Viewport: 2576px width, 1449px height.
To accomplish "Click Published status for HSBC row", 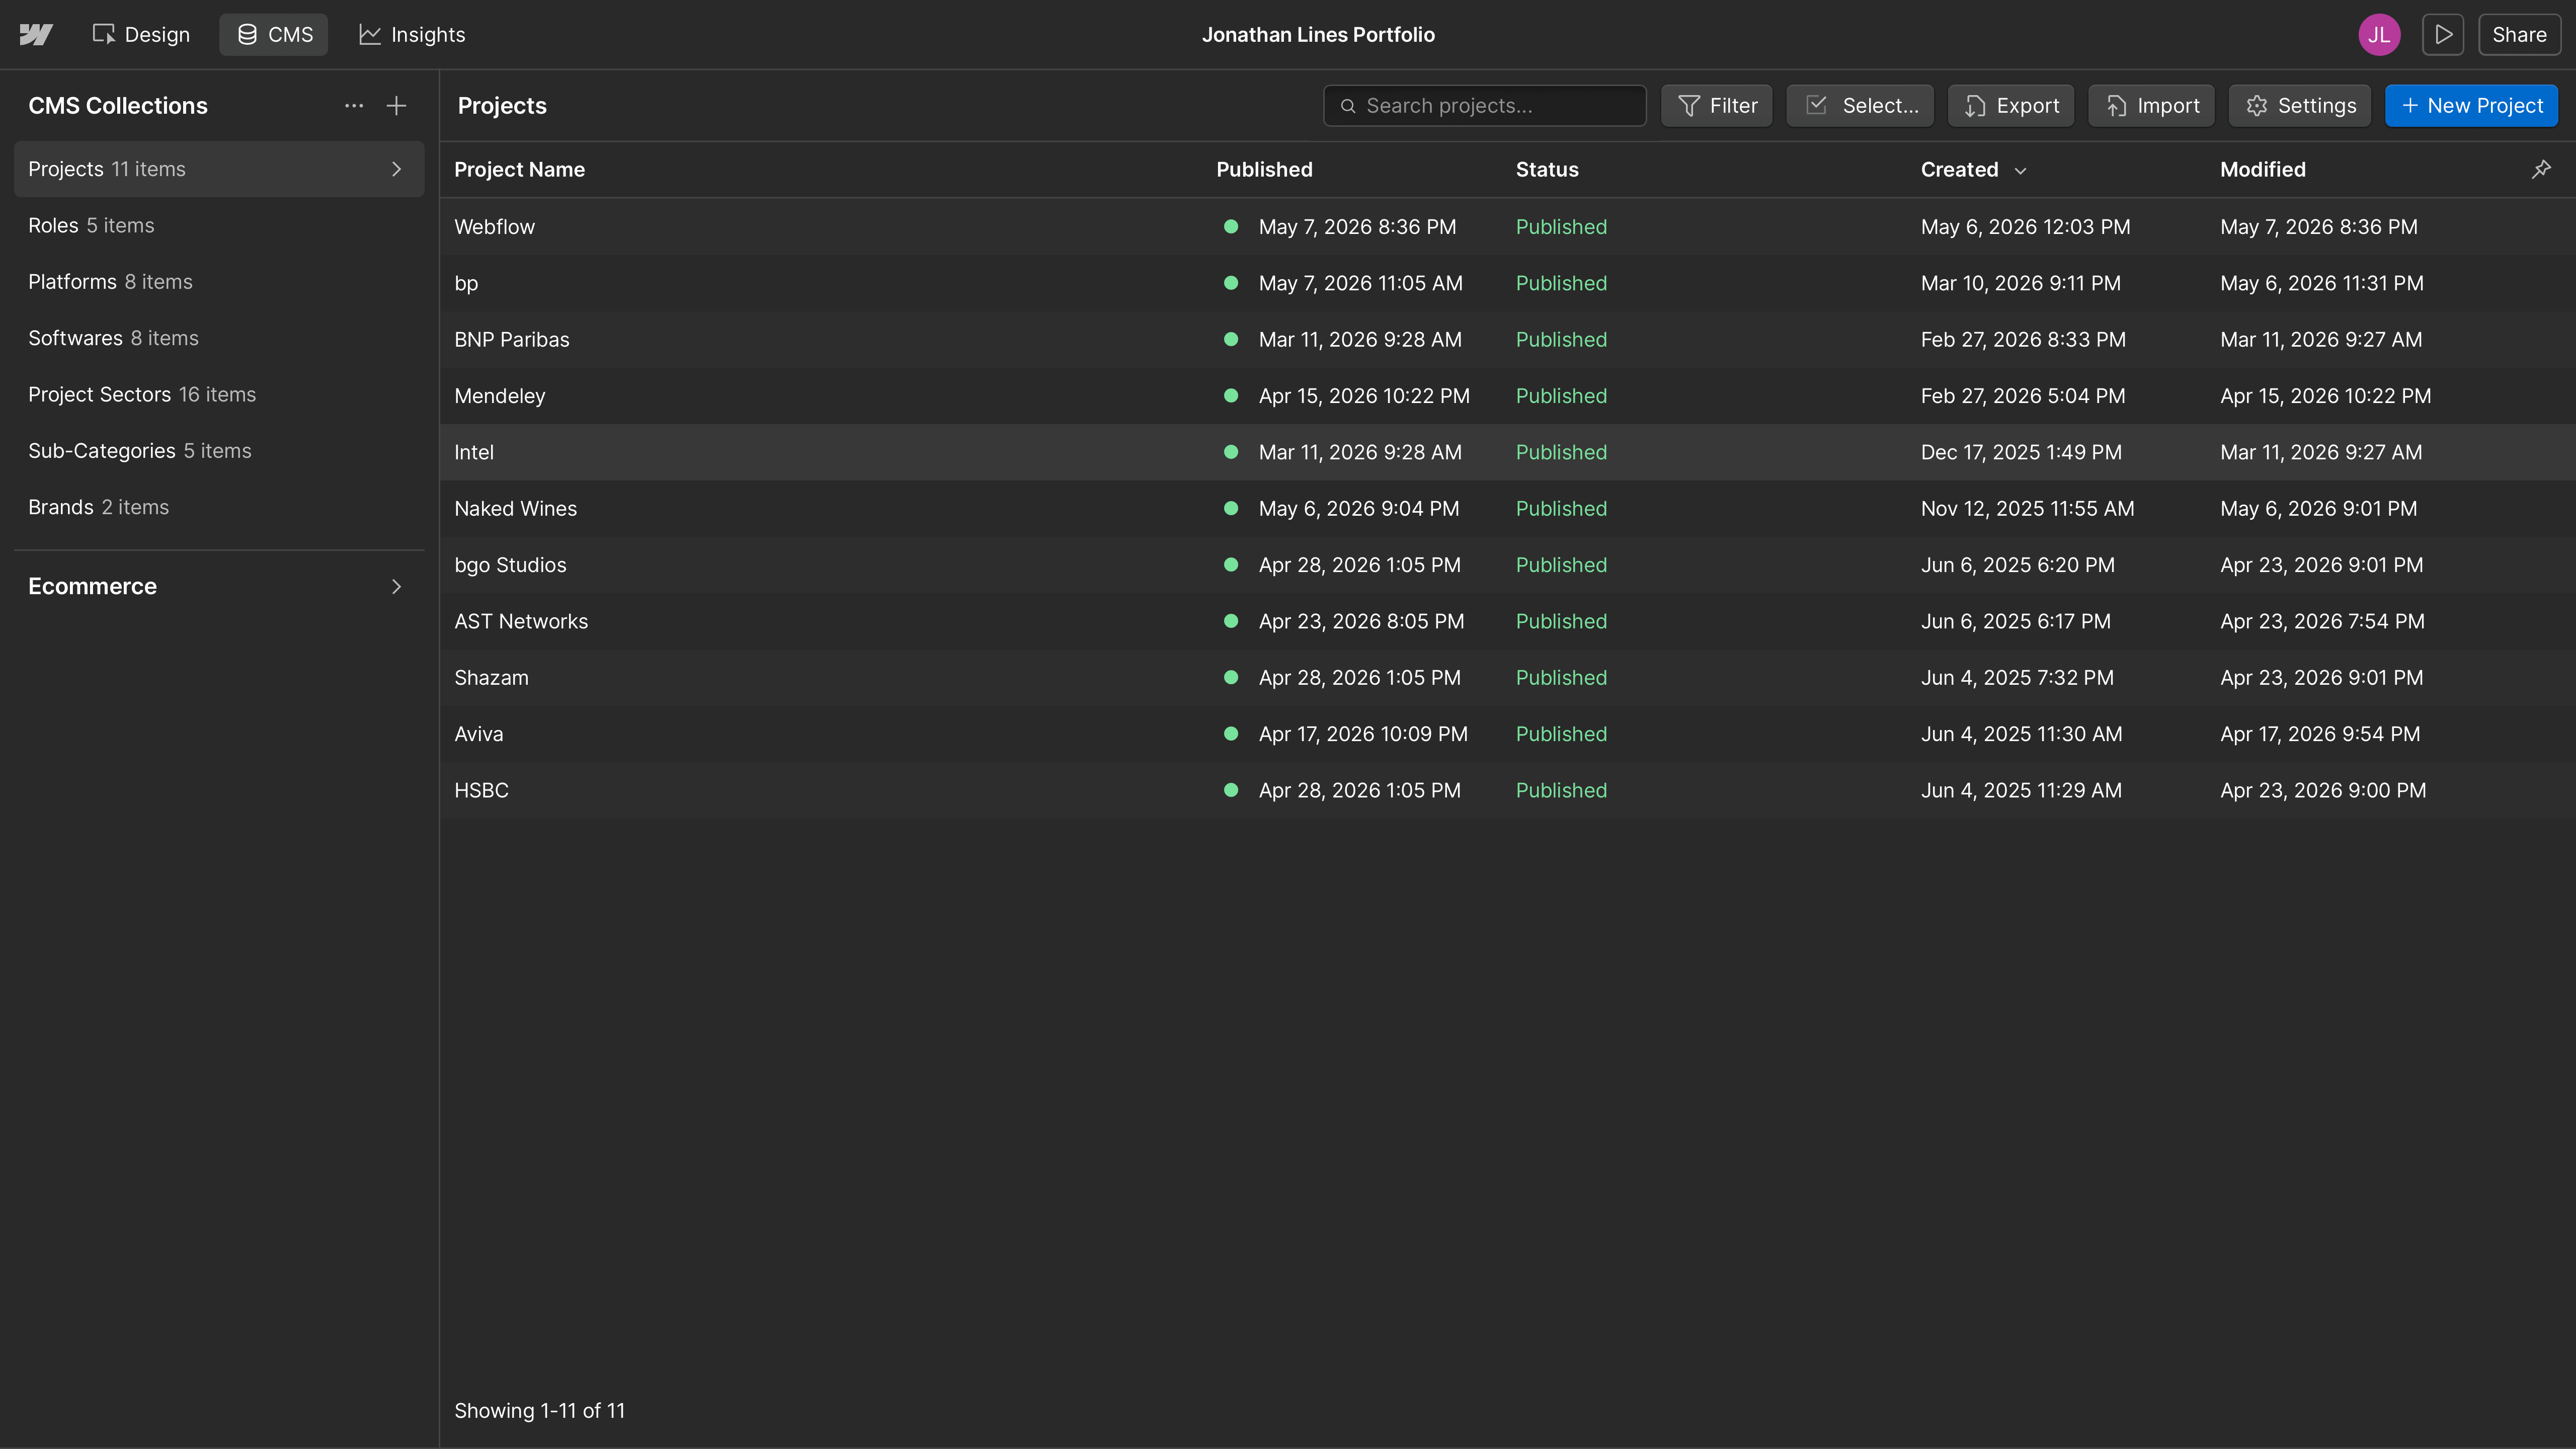I will pos(1561,790).
